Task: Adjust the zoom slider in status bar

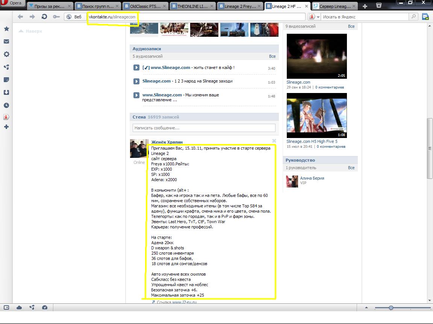Action: [x=391, y=307]
